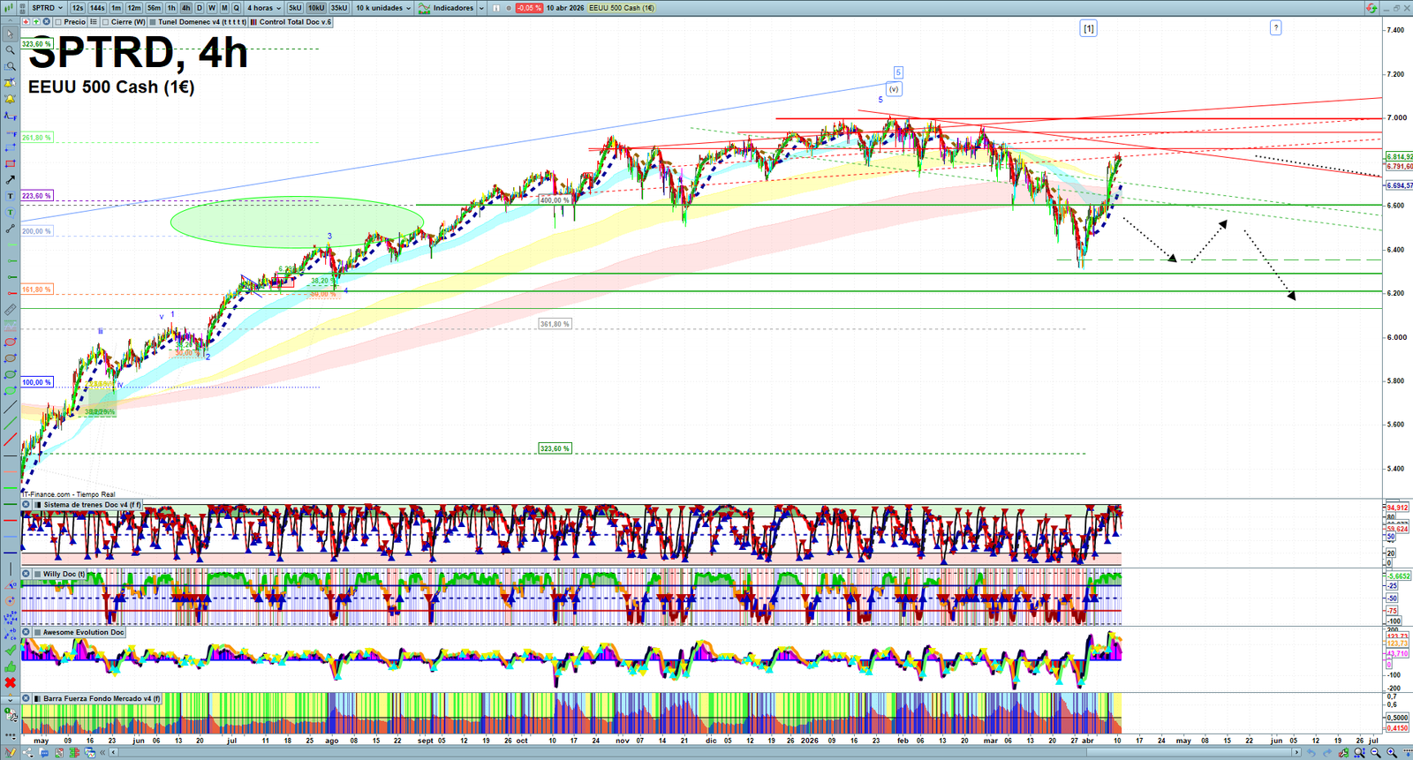
Task: Click the pencil drawing mode icon bottom-left
Action: tap(10, 753)
